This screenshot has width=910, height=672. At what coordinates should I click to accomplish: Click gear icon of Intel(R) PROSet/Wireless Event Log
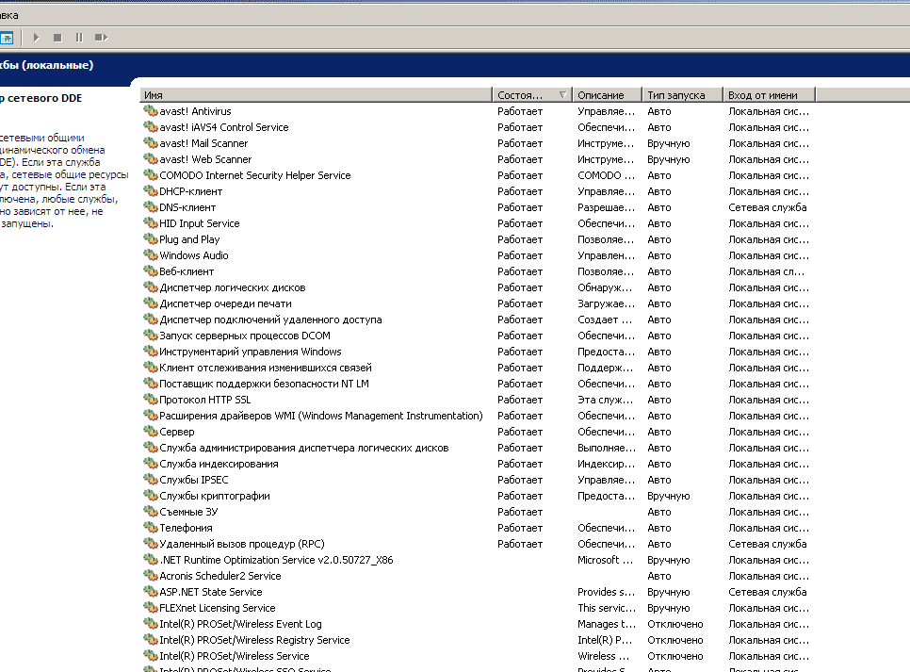[x=151, y=623]
